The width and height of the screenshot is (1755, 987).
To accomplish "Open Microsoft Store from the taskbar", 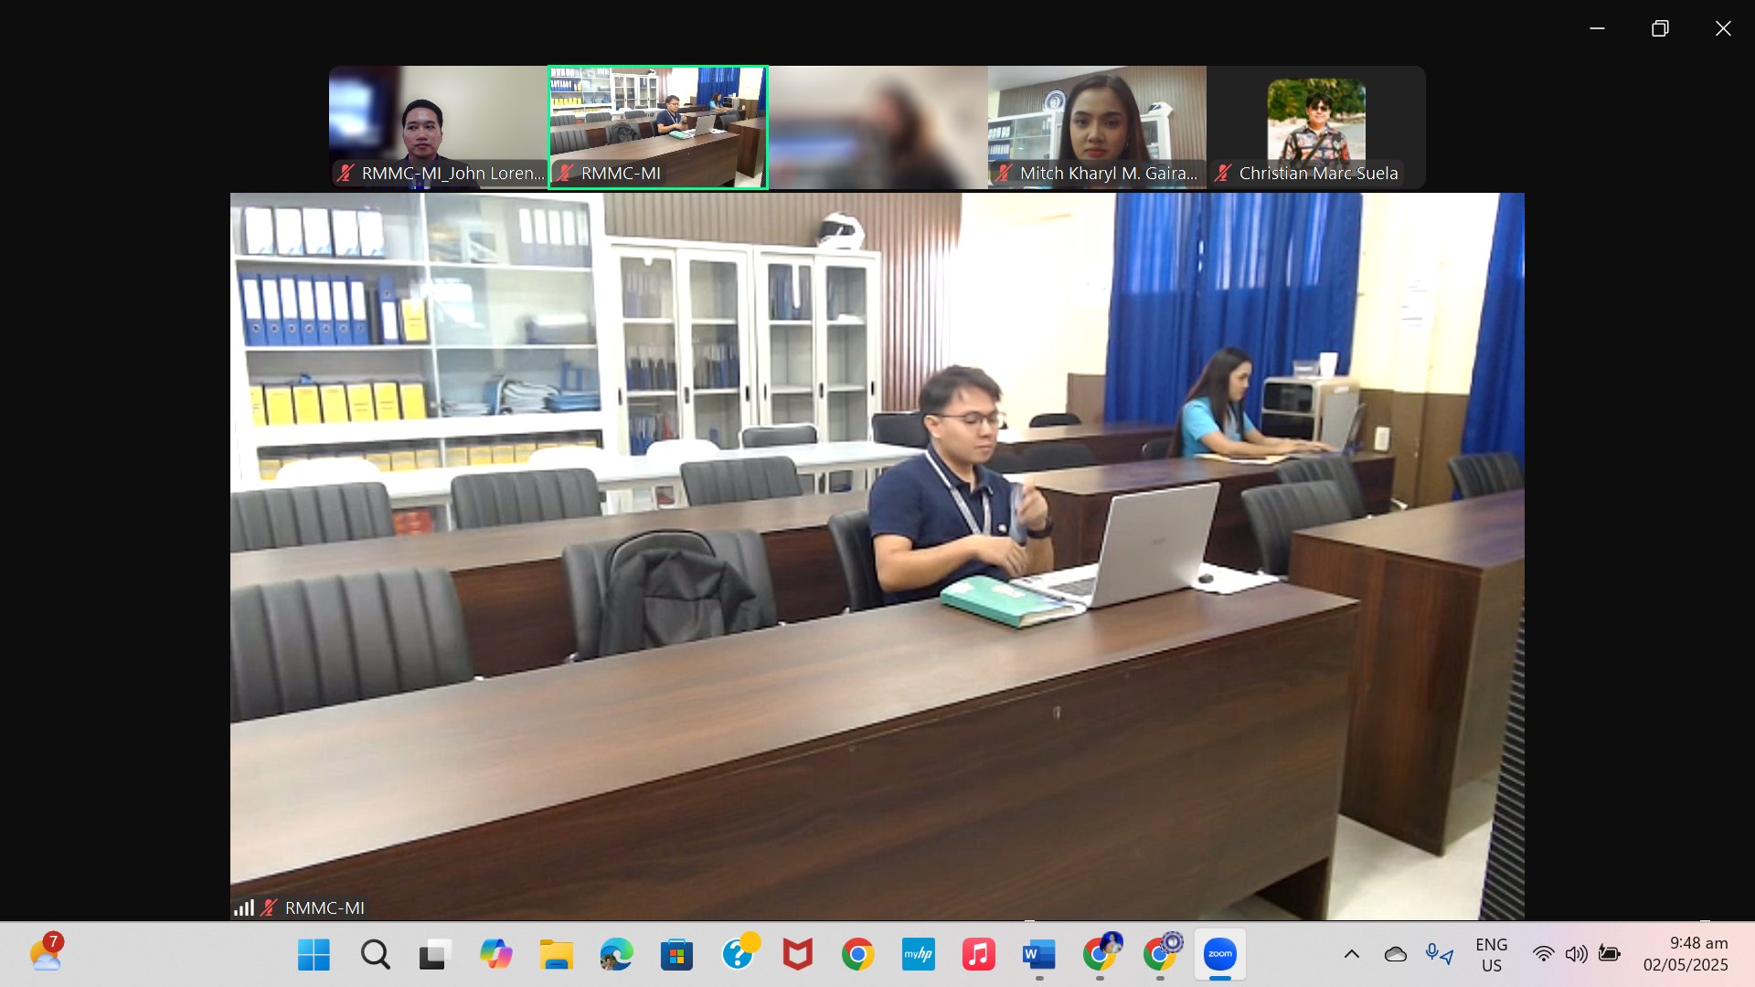I will pyautogui.click(x=676, y=955).
